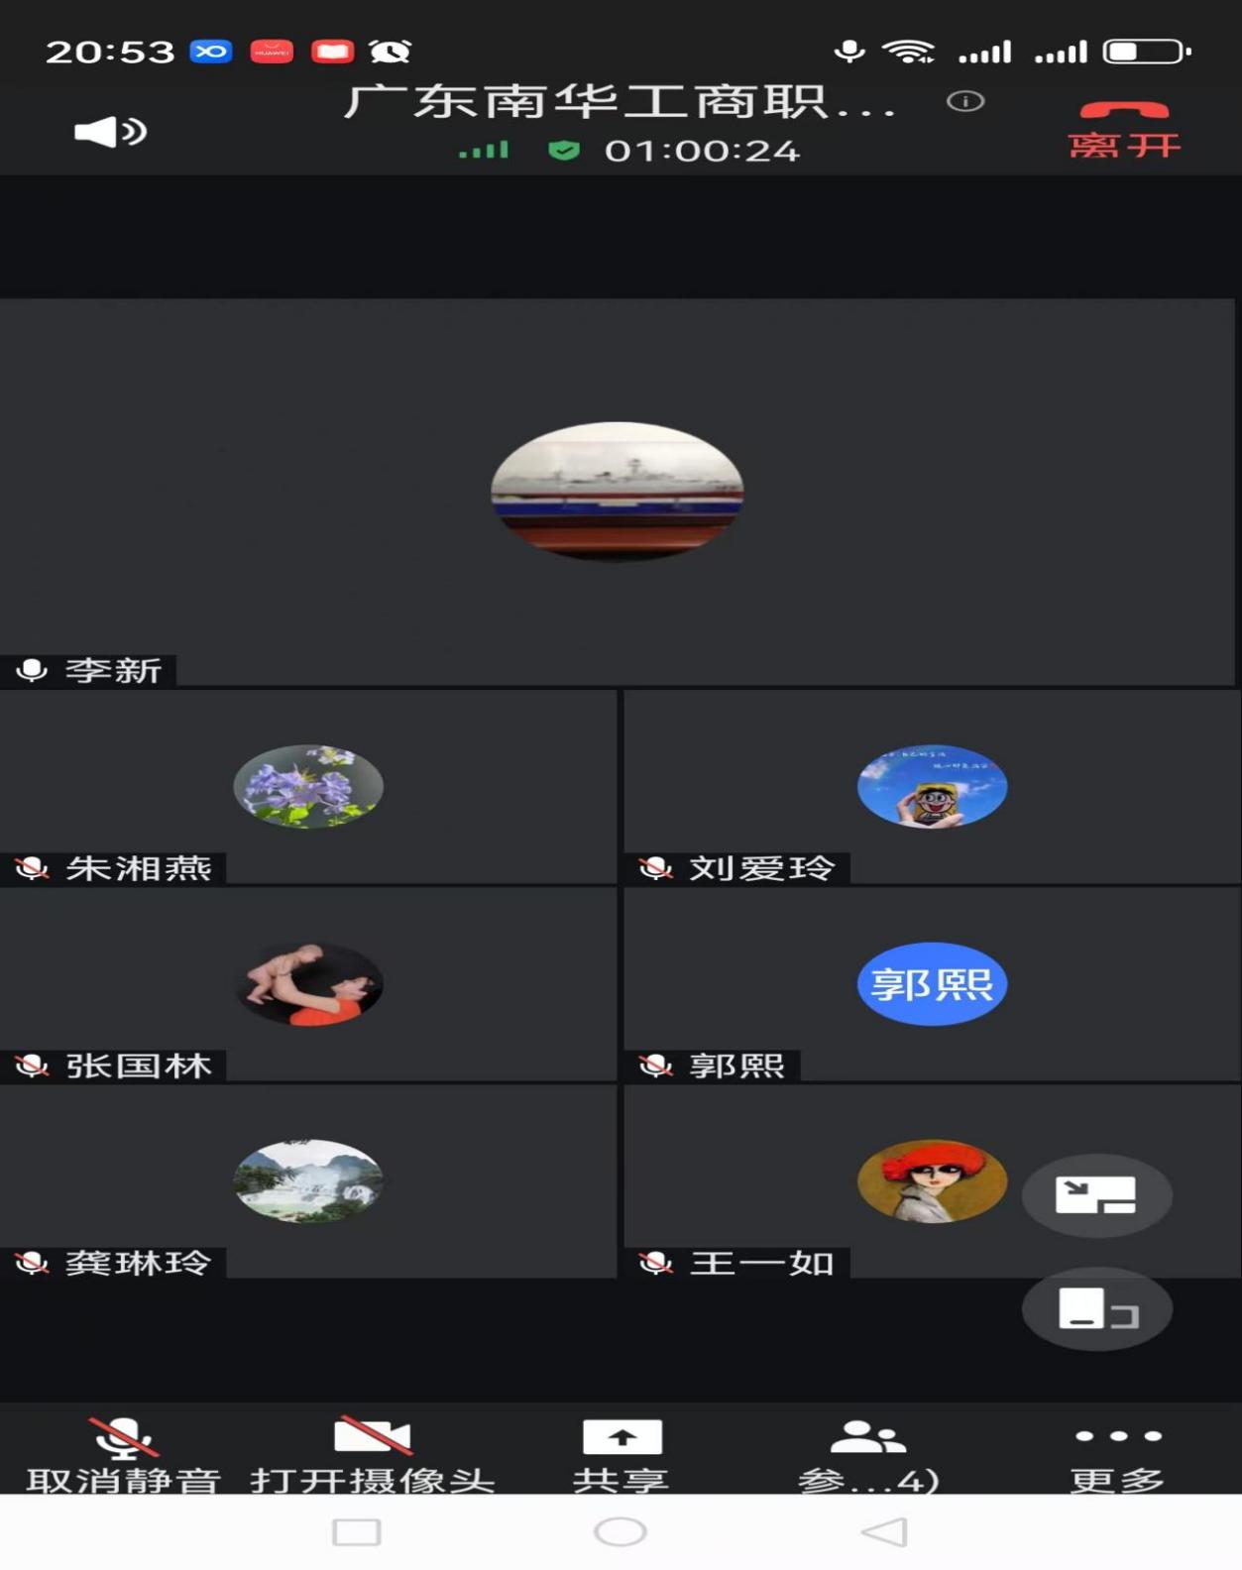1242x1570 pixels.
Task: Select 朱湘燕's flower avatar tile
Action: [308, 787]
